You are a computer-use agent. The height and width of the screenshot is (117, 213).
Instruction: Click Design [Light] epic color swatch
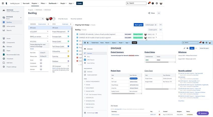(68, 41)
